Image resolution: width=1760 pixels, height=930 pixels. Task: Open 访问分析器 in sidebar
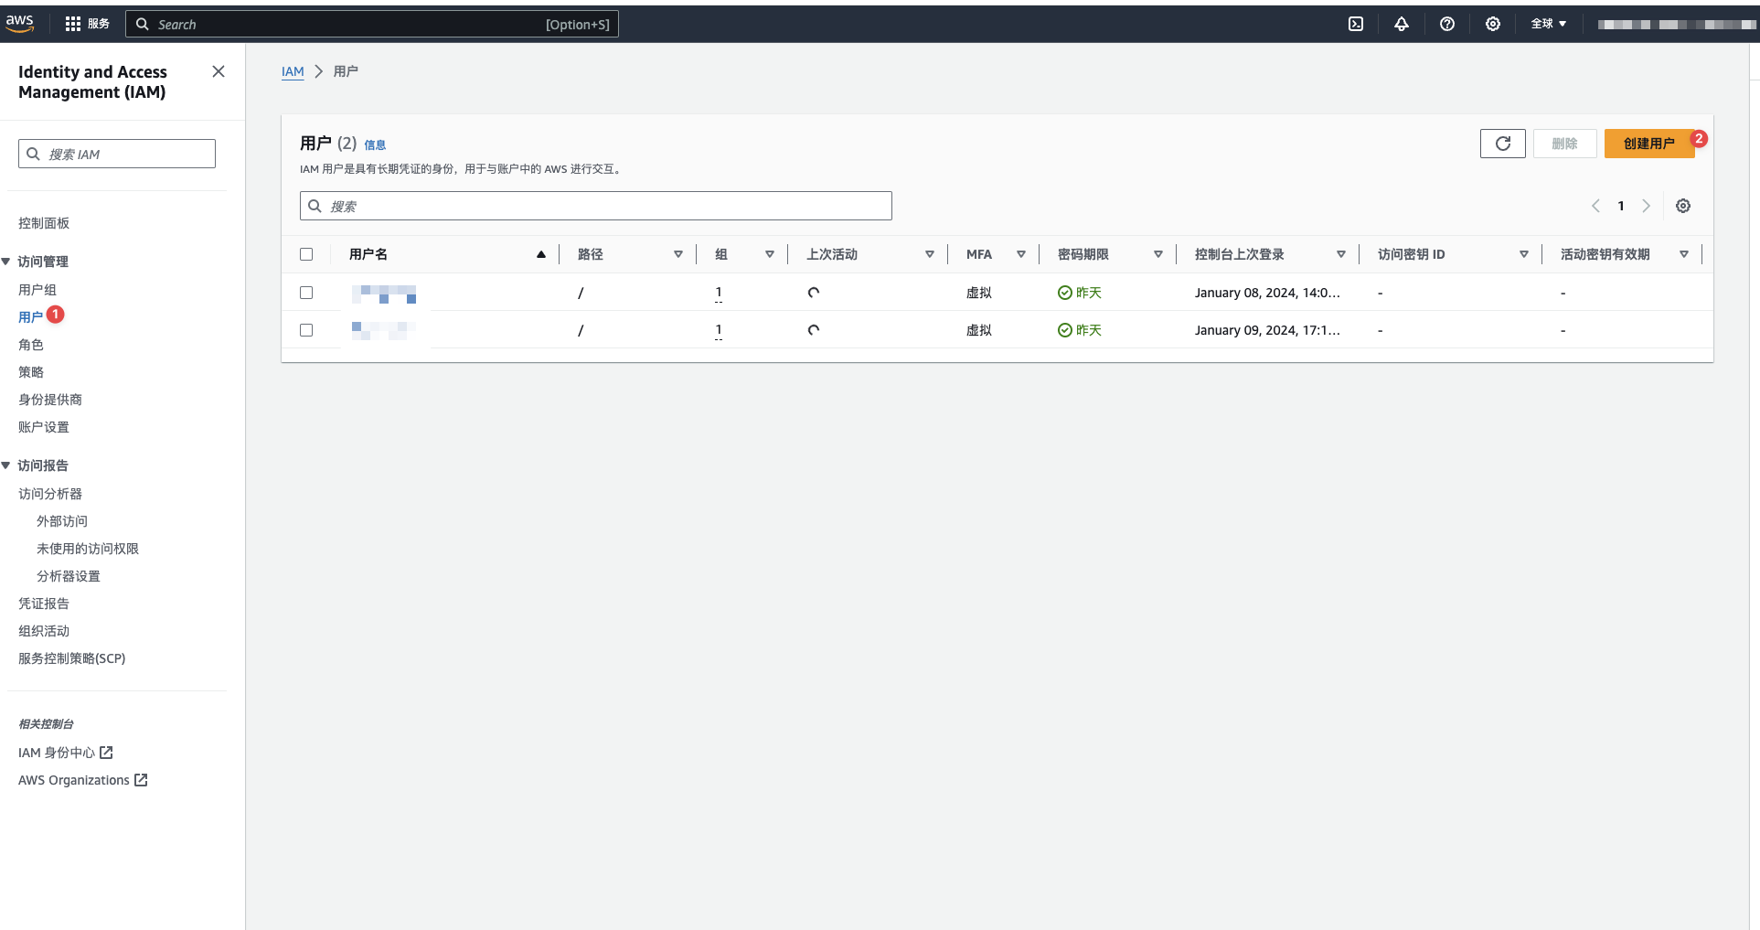(50, 494)
